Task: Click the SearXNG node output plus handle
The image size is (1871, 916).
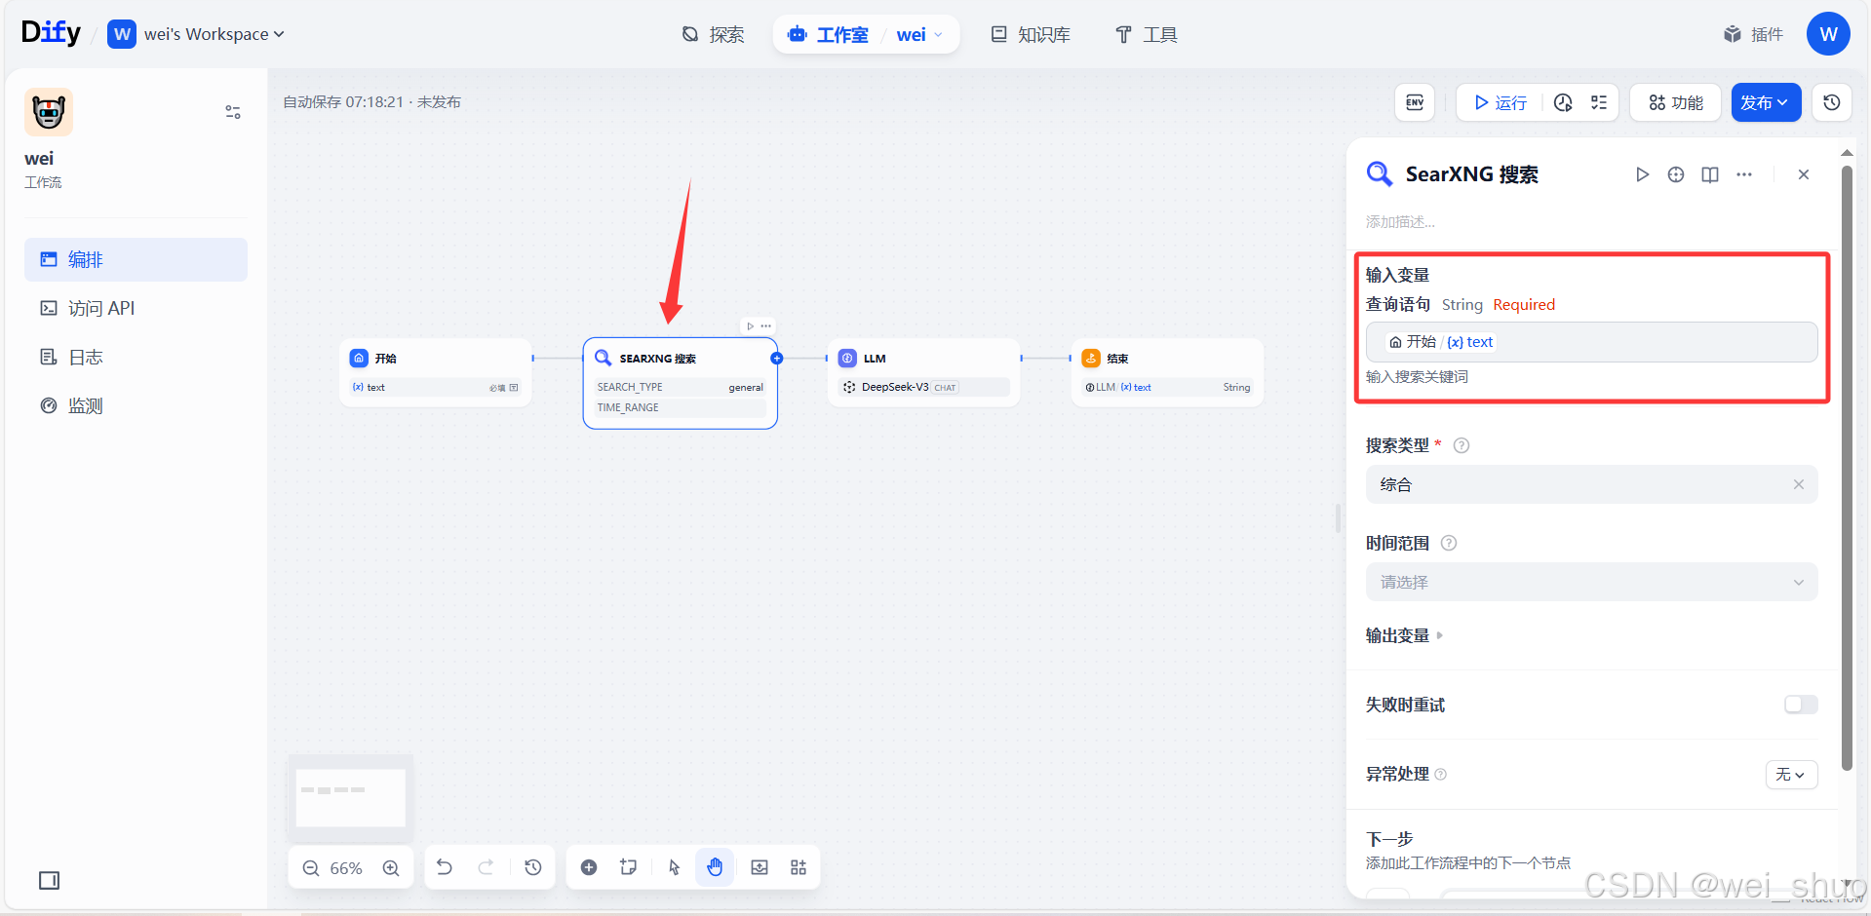Action: click(x=777, y=359)
